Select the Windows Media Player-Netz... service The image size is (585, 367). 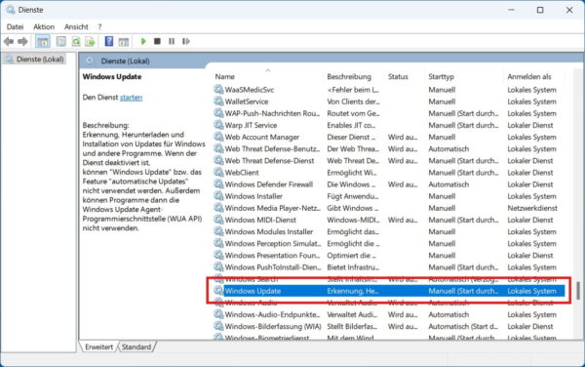coord(272,208)
